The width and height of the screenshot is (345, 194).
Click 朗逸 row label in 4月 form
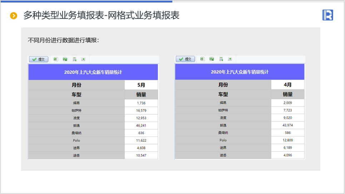[223, 125]
